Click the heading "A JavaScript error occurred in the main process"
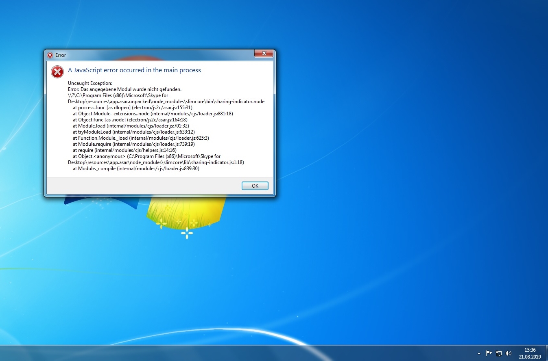This screenshot has height=361, width=548. (x=135, y=70)
